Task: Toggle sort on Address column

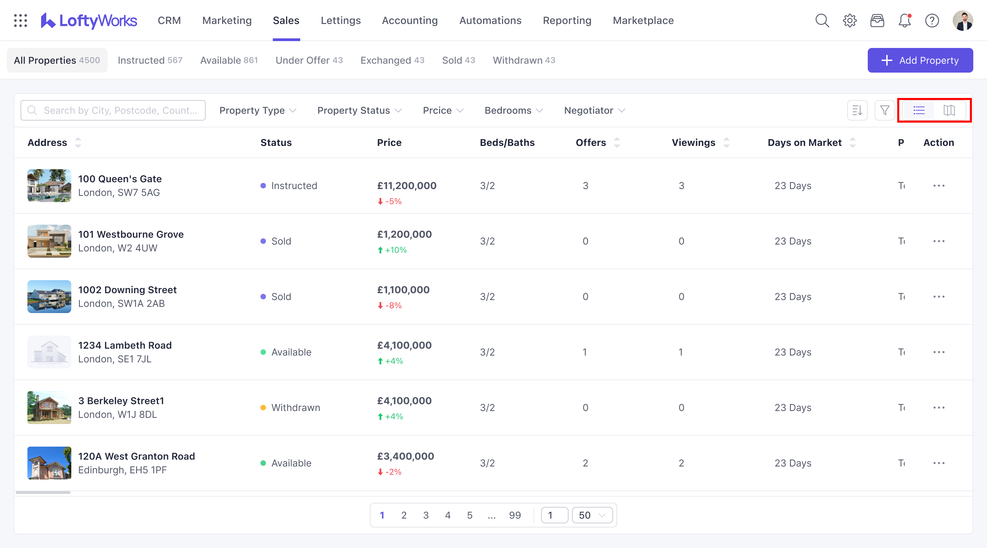Action: coord(78,142)
